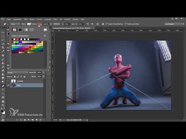Lock all on layer

[x=24, y=76]
